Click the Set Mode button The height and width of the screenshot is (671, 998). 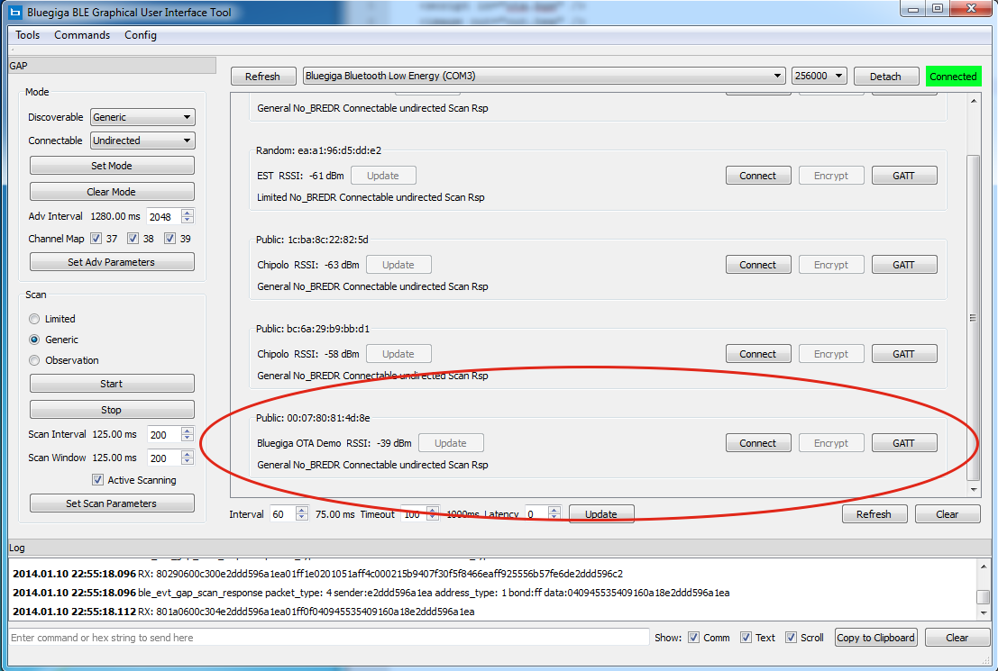click(x=112, y=166)
